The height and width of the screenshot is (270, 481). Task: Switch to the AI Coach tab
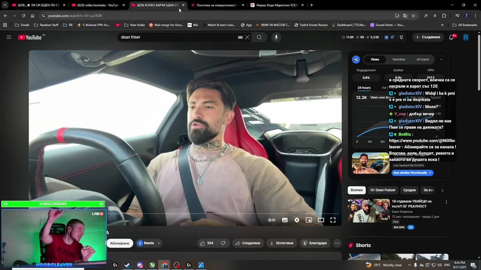pyautogui.click(x=423, y=59)
